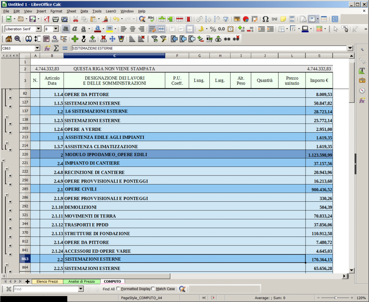This screenshot has height=302, width=369.
Task: Click the LeenO blue move arrows icon
Action: coord(112,39)
